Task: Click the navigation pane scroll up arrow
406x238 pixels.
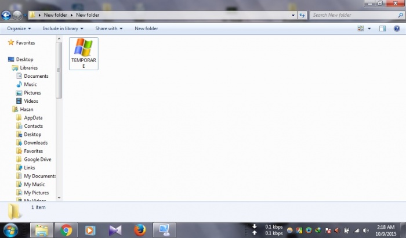Action: [x=59, y=39]
